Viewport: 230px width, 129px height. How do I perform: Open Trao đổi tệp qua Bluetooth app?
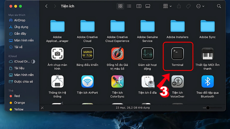click(x=207, y=81)
